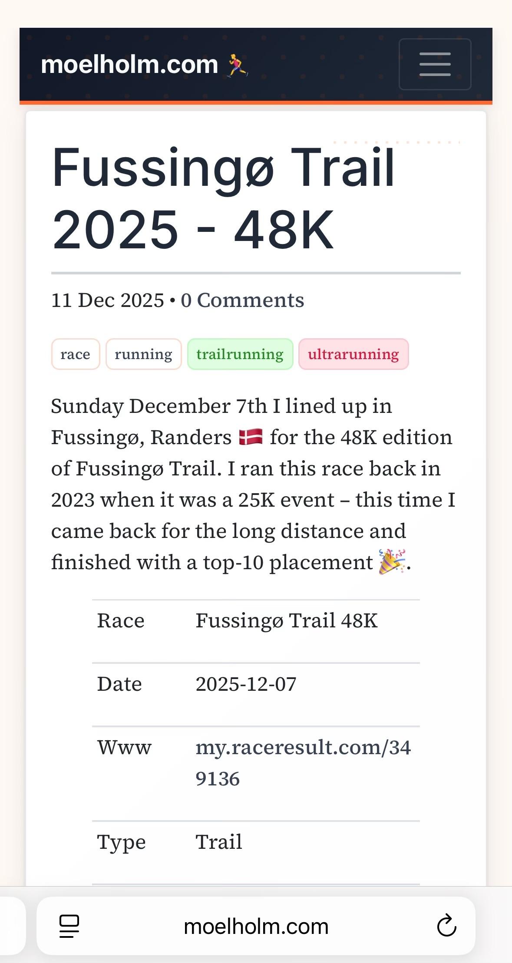Go to moelholm.com site title
The height and width of the screenshot is (963, 512).
pos(129,65)
